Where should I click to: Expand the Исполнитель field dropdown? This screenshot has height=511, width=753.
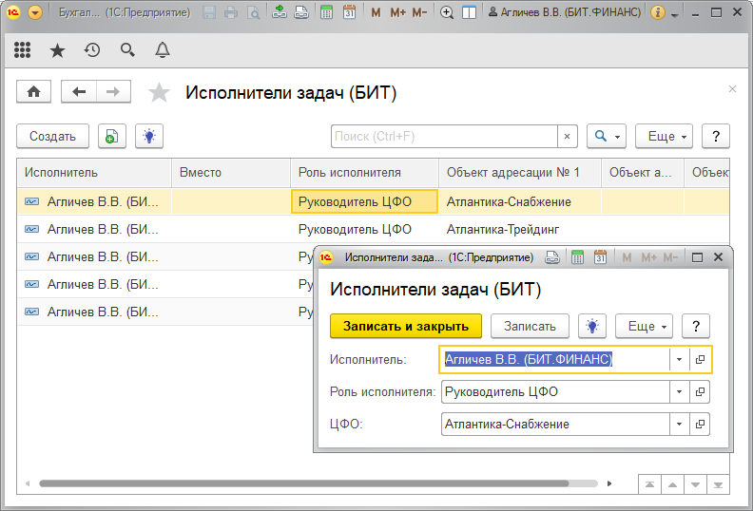(679, 360)
